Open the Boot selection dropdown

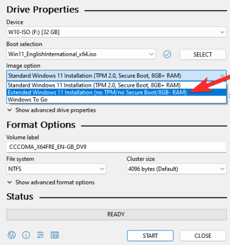pos(81,54)
